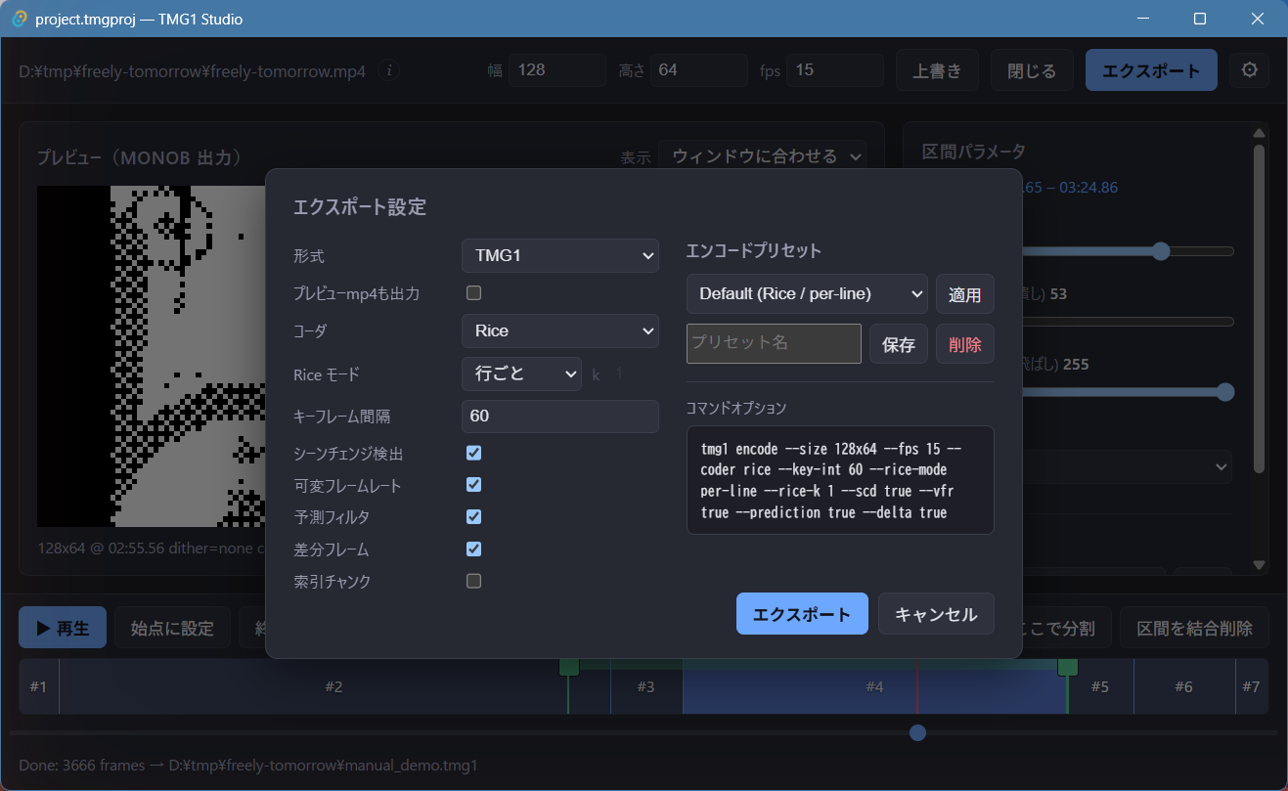Open the コーダ Rice dropdown
1288x791 pixels.
pos(560,330)
